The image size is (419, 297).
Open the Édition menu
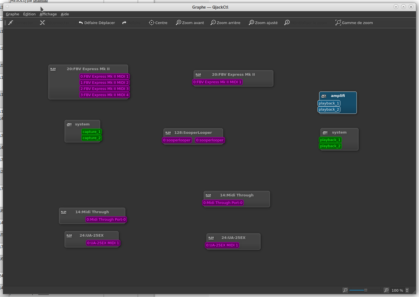click(29, 14)
